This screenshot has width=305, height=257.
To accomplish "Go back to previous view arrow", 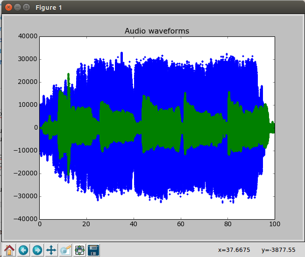I will tap(23, 250).
